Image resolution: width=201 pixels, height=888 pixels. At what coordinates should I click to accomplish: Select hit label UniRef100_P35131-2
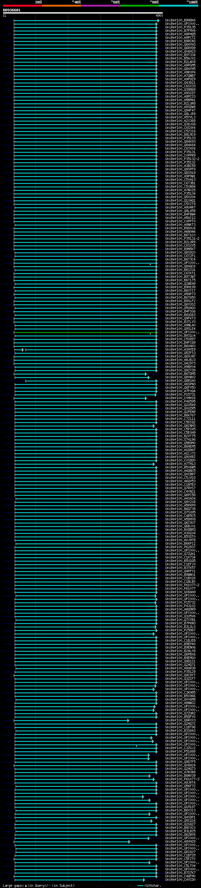click(182, 238)
